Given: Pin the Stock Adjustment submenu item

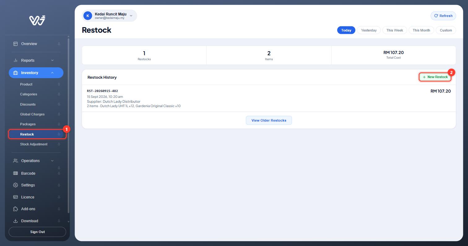Looking at the screenshot, I should (x=59, y=144).
